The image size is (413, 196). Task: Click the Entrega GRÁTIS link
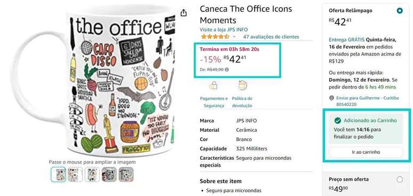click(x=347, y=40)
